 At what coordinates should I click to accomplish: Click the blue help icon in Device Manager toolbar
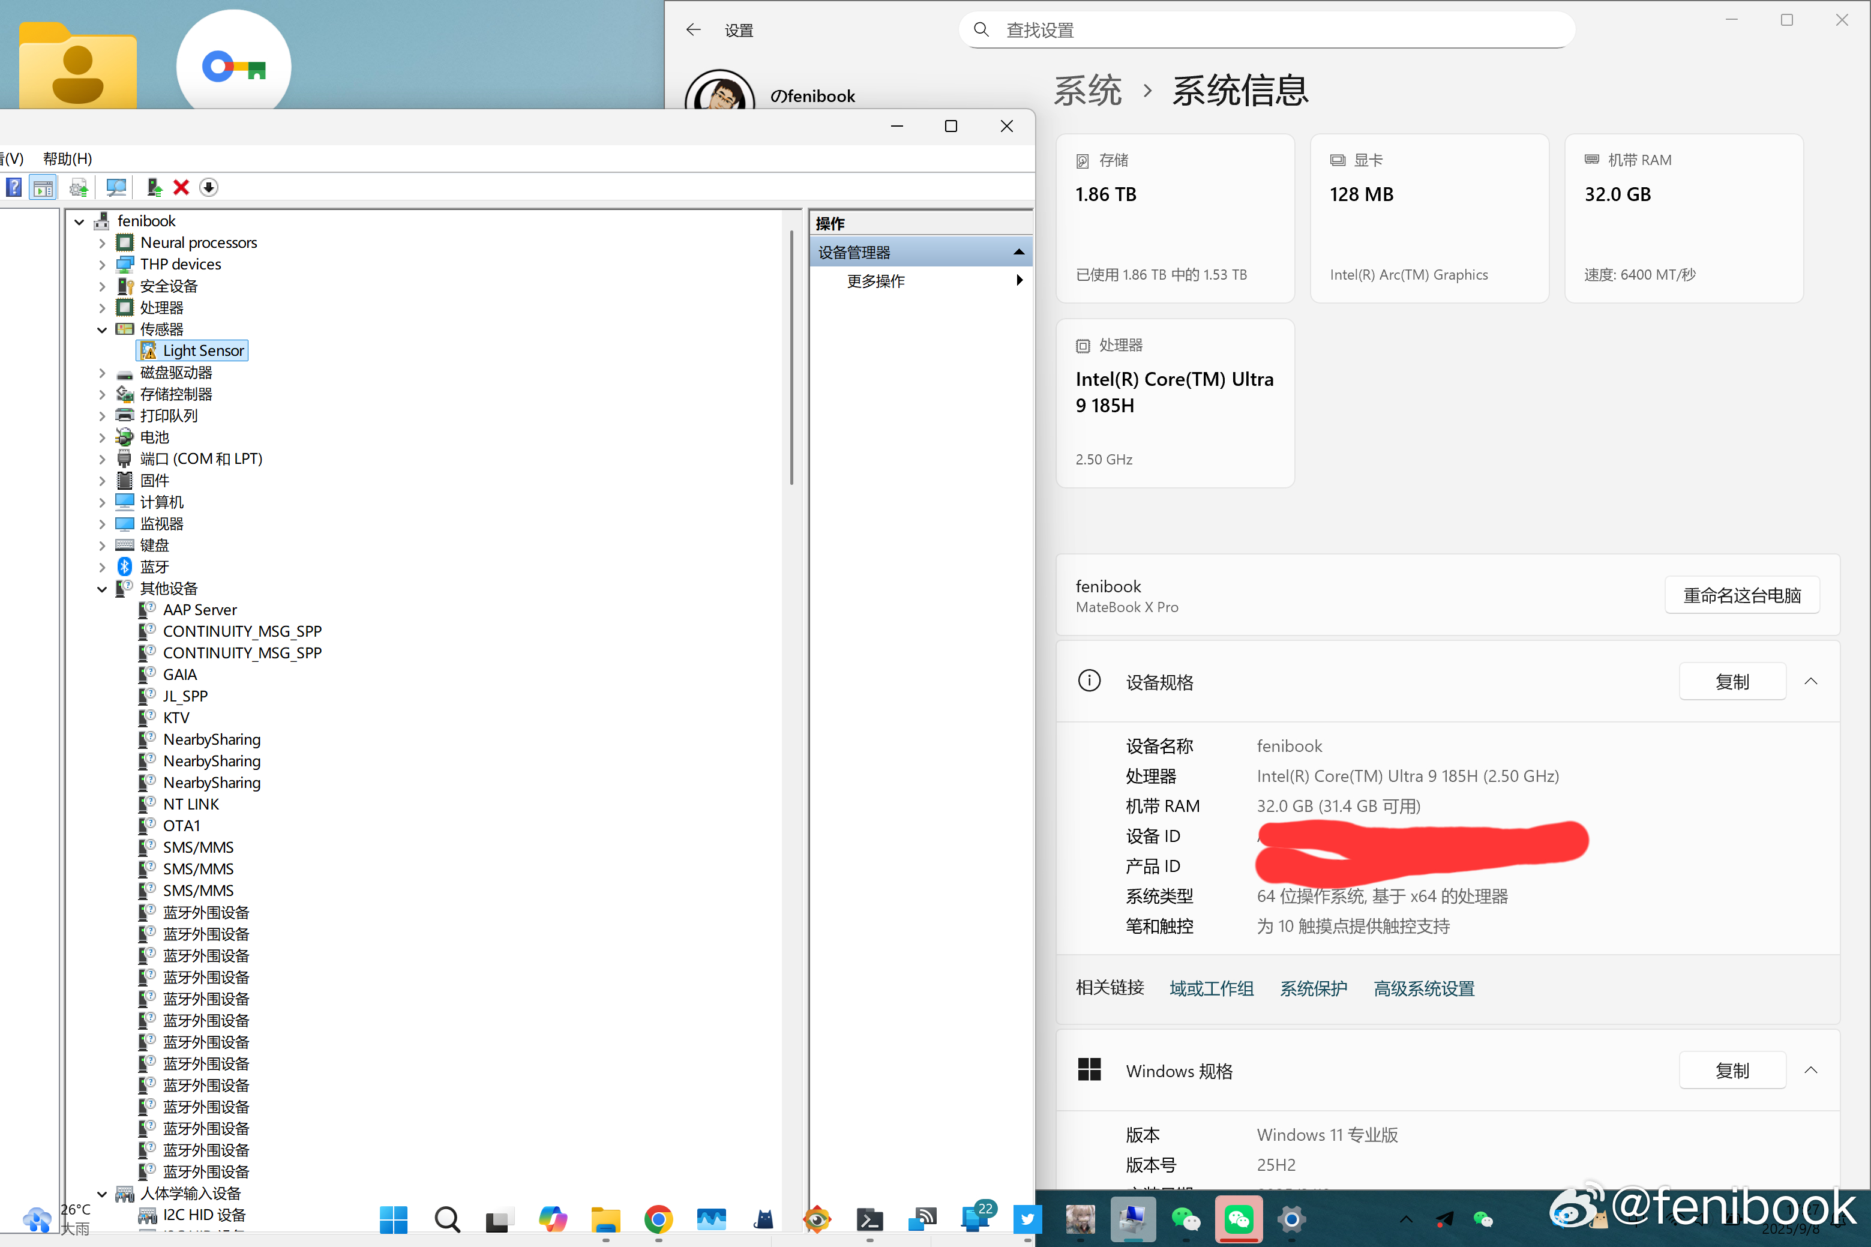[14, 188]
